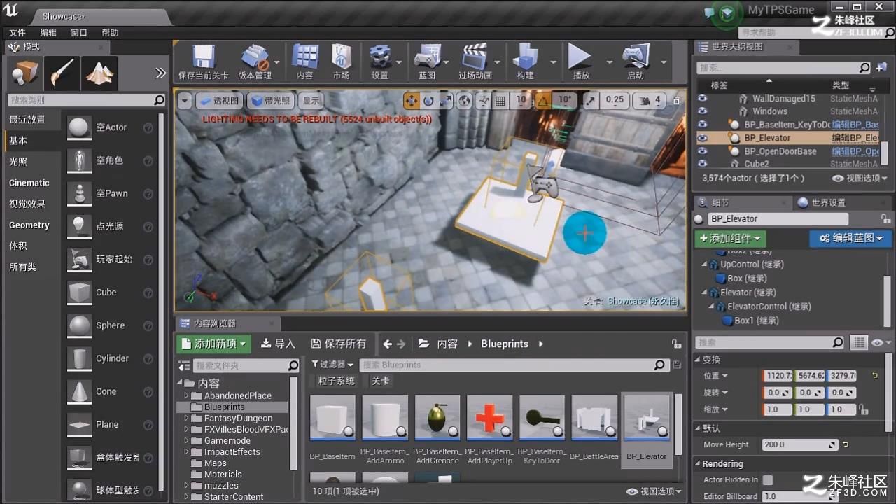Hide WallDamaged15 via eye icon
The width and height of the screenshot is (896, 504).
[702, 99]
